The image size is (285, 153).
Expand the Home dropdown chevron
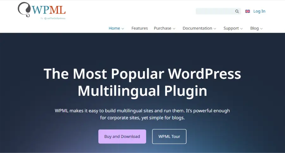point(123,29)
